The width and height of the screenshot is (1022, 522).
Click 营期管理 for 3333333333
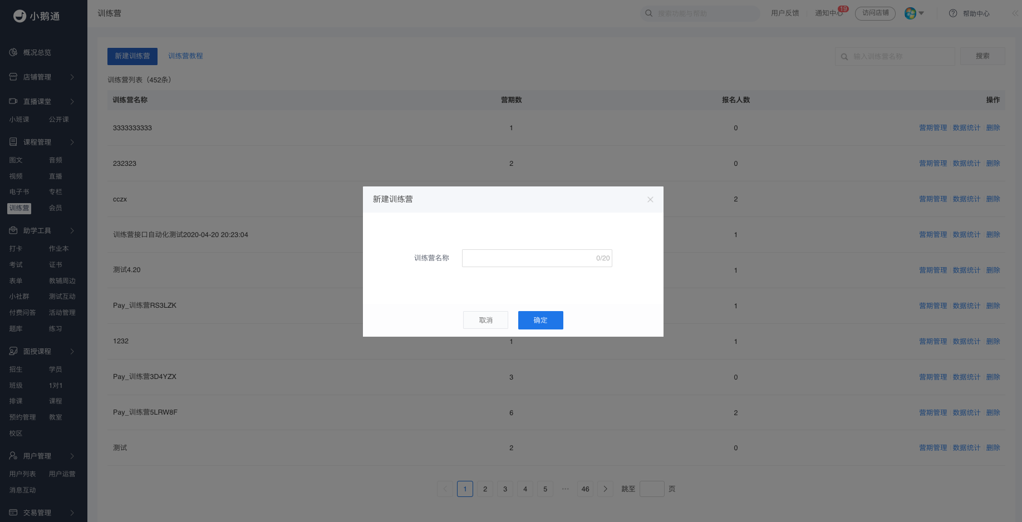coord(933,128)
